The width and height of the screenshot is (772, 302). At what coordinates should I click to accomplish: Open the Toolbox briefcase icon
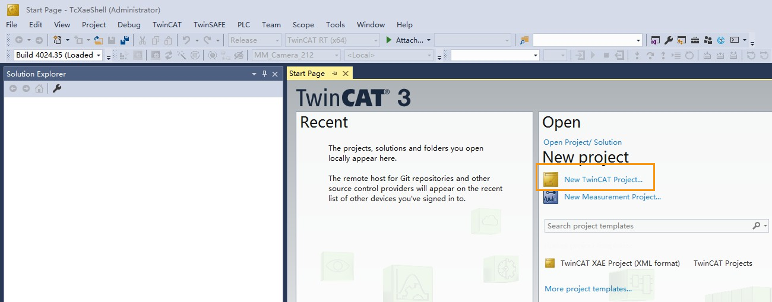[695, 40]
